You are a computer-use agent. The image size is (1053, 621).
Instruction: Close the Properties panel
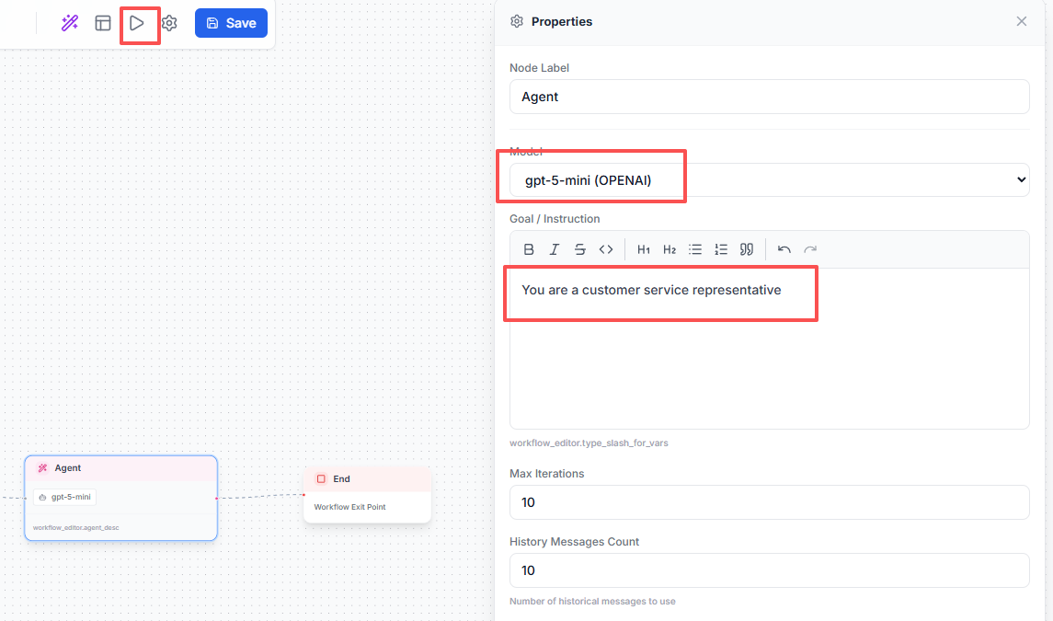pos(1022,21)
